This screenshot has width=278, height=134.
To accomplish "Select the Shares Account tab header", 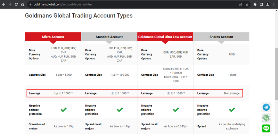I will pyautogui.click(x=221, y=37).
